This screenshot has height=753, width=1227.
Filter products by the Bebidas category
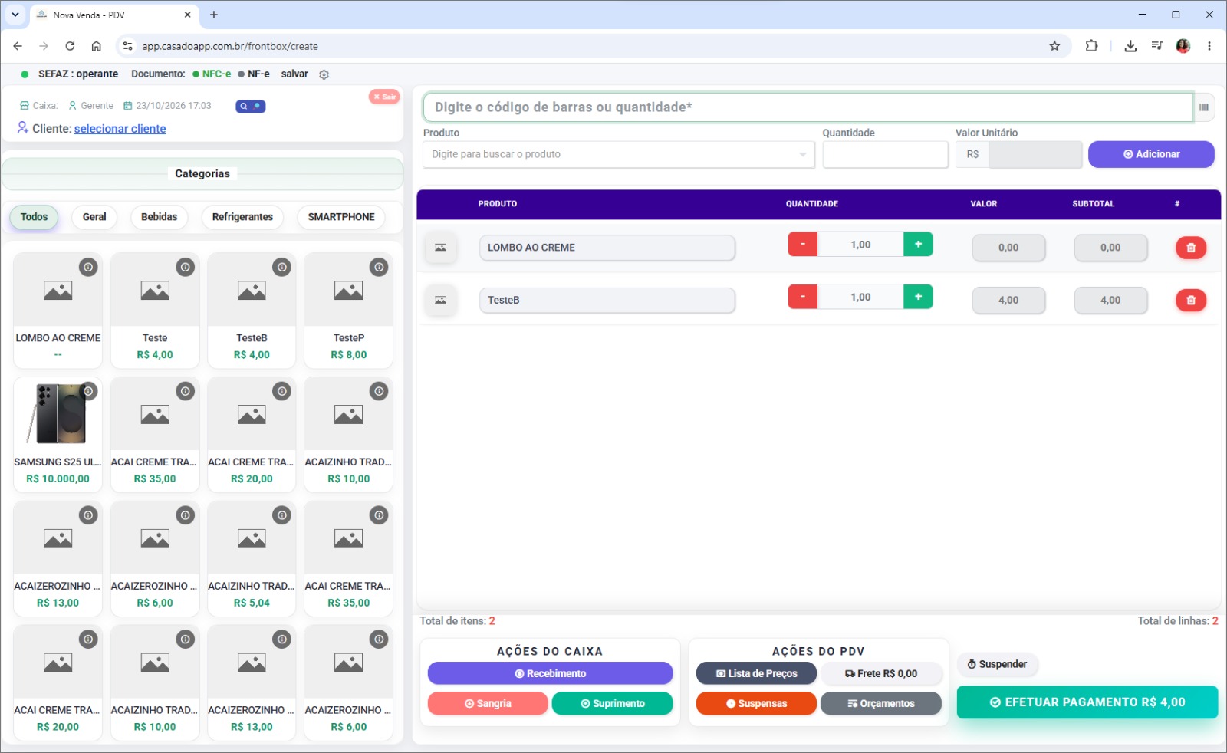[159, 217]
